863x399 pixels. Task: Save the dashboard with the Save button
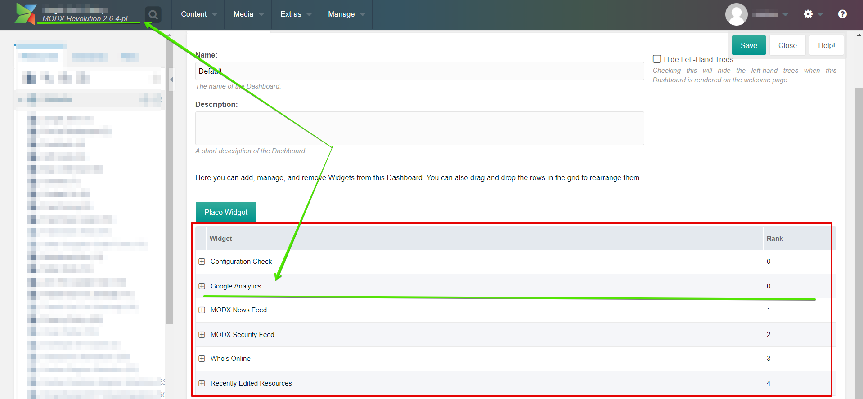coord(749,45)
